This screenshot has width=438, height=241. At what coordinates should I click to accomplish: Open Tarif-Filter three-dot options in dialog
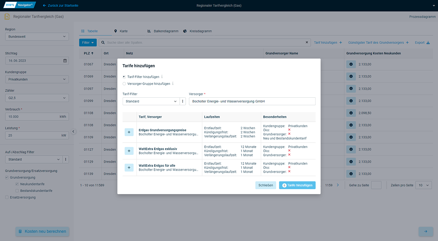(183, 101)
